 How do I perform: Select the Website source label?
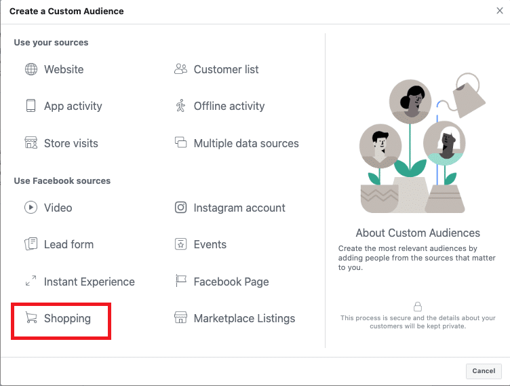point(64,69)
